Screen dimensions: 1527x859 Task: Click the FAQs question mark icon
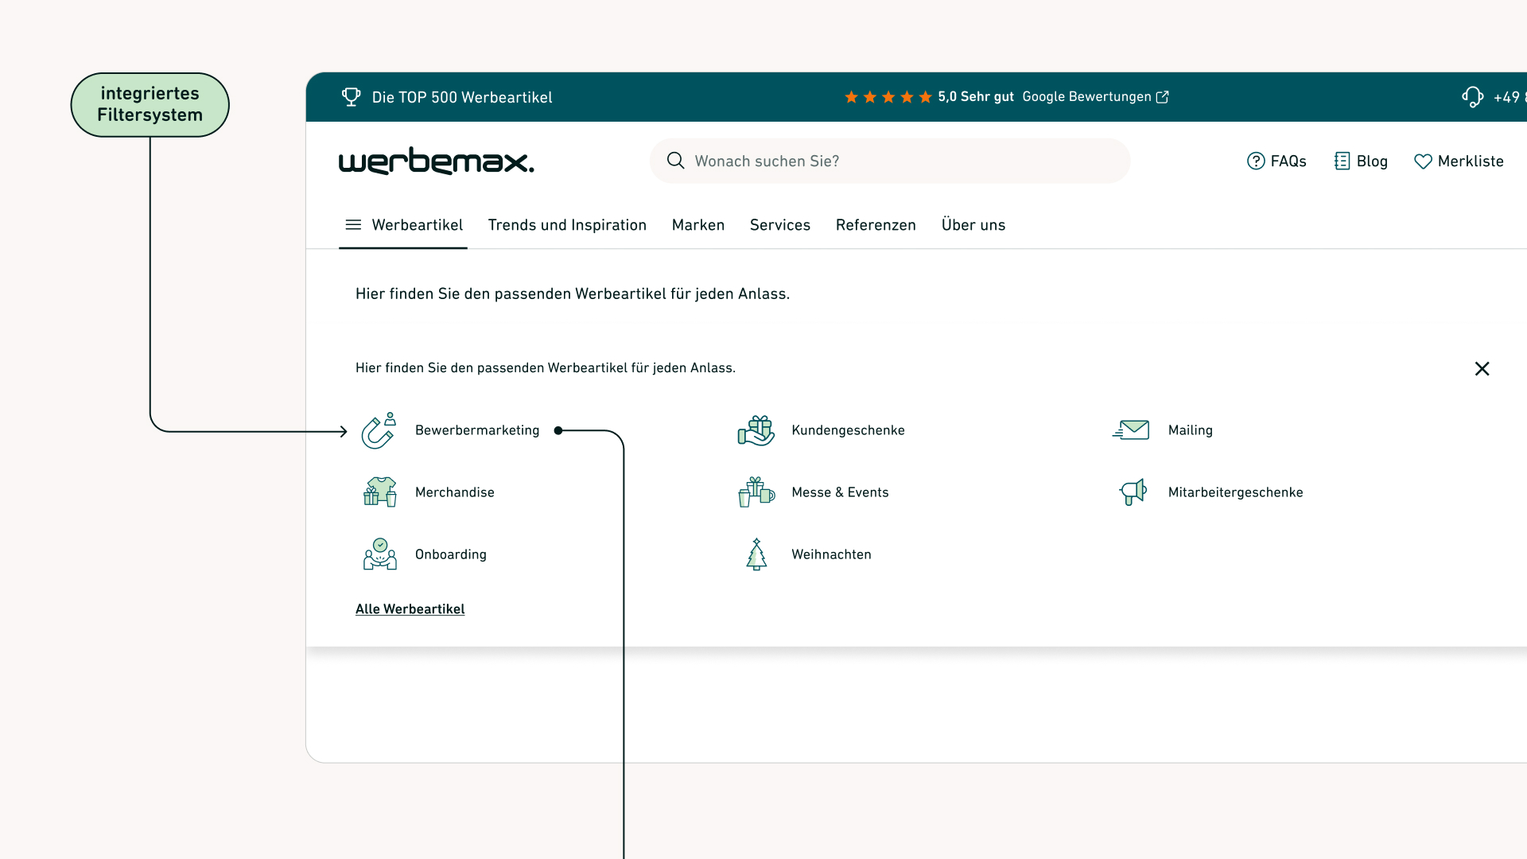[1256, 161]
